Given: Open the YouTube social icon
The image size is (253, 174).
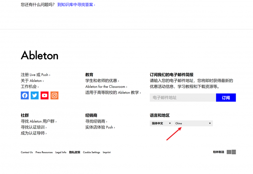Looking at the screenshot, I should [44, 95].
